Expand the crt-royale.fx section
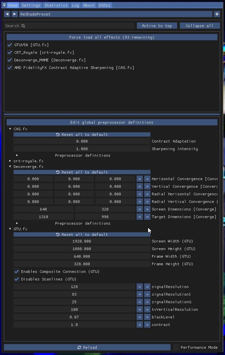 pyautogui.click(x=10, y=161)
